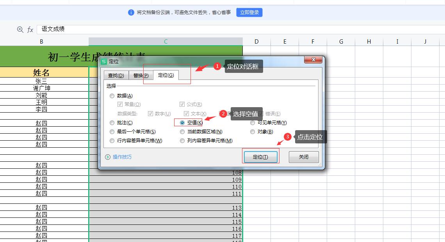Open the 操作技巧 tips link

click(122, 157)
